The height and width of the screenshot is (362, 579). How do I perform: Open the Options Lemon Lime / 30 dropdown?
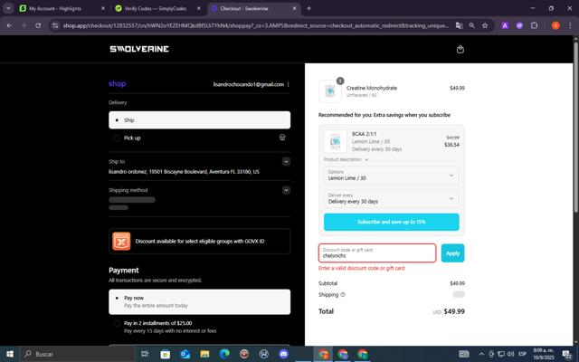[391, 175]
